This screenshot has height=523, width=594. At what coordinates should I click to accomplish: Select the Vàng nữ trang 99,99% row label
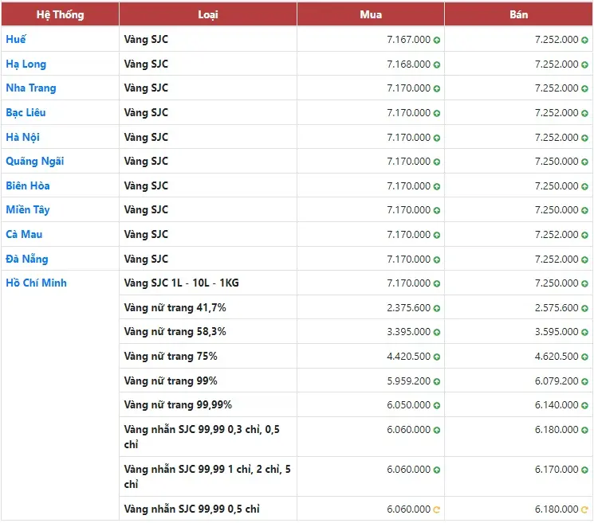pos(179,405)
